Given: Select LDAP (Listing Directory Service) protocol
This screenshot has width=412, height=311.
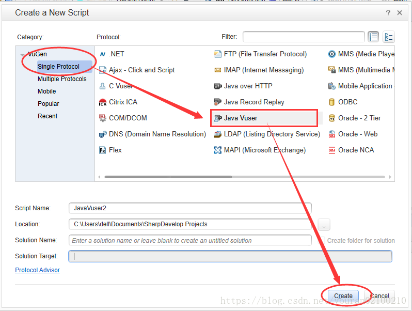Looking at the screenshot, I should point(267,134).
